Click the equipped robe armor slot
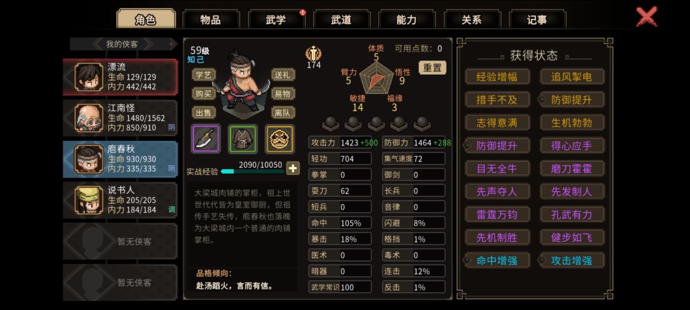Viewport: 690px width, 310px height. pos(243,139)
